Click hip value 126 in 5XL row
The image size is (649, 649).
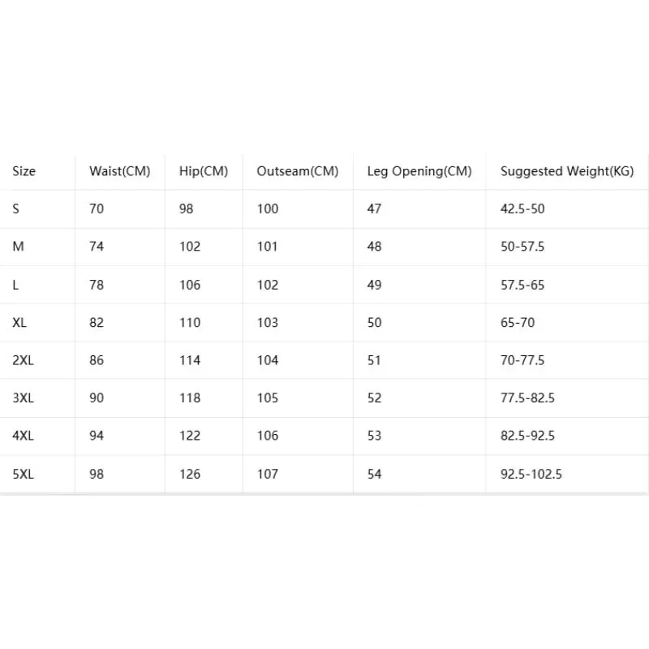point(190,474)
